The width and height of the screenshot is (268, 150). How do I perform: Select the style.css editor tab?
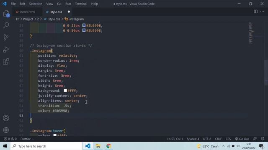(56, 12)
